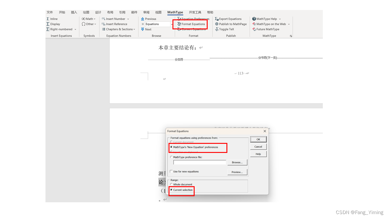Expand the arrow beside MathType on the Web
The image size is (388, 218).
289,24
